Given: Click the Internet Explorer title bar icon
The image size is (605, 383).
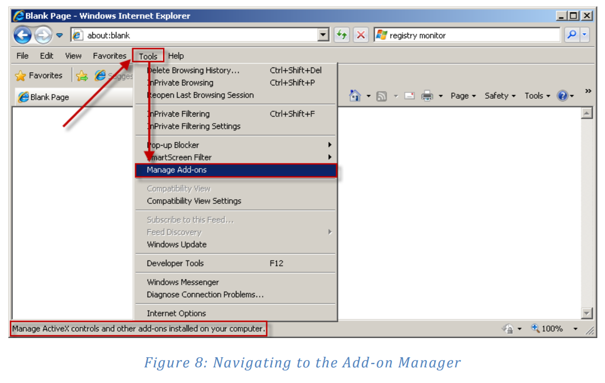Looking at the screenshot, I should click(x=18, y=16).
